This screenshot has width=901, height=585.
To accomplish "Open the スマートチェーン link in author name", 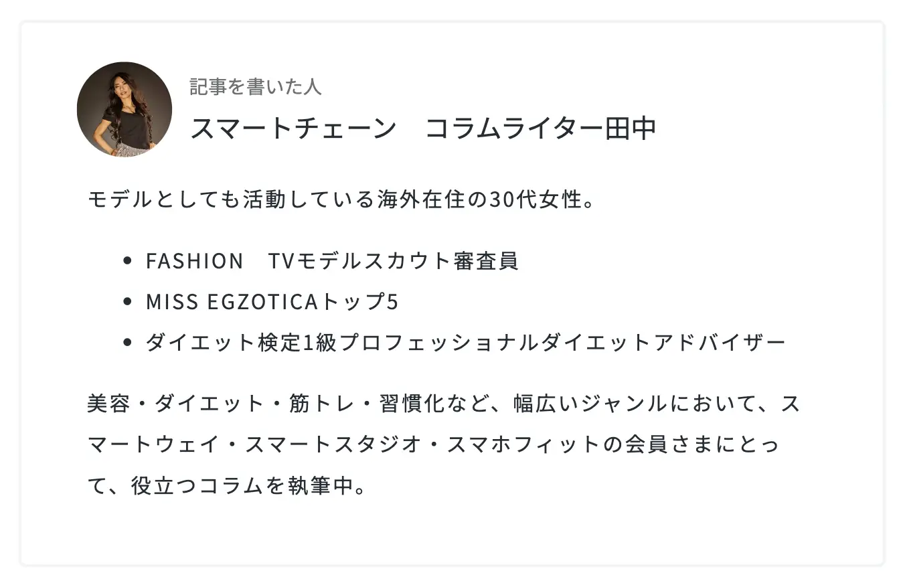I will point(293,129).
